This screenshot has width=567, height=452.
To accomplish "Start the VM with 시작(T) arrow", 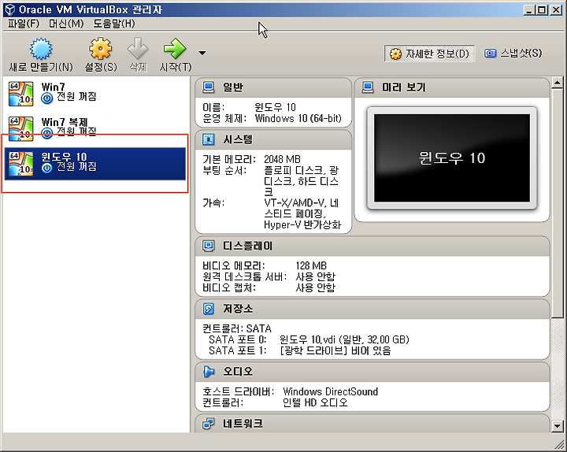I will [x=175, y=49].
